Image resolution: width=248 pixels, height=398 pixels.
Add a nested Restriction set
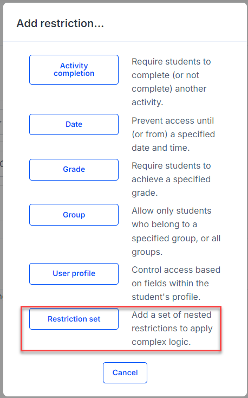(x=74, y=319)
